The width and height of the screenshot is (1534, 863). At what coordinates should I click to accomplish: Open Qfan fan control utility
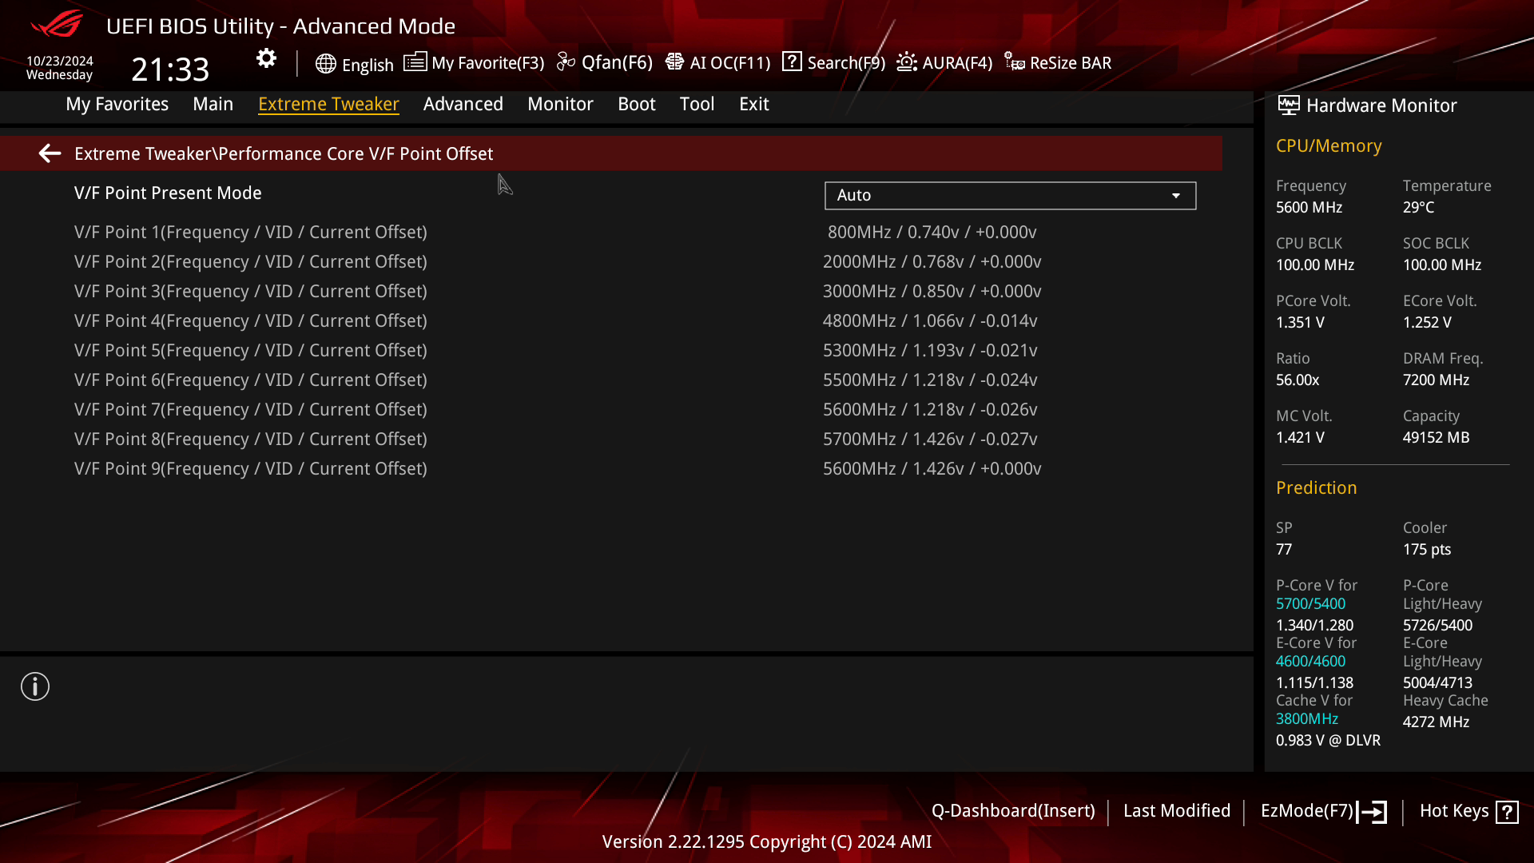[606, 62]
